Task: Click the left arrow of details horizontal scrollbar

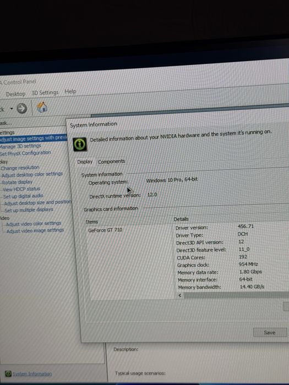Action: (180, 295)
